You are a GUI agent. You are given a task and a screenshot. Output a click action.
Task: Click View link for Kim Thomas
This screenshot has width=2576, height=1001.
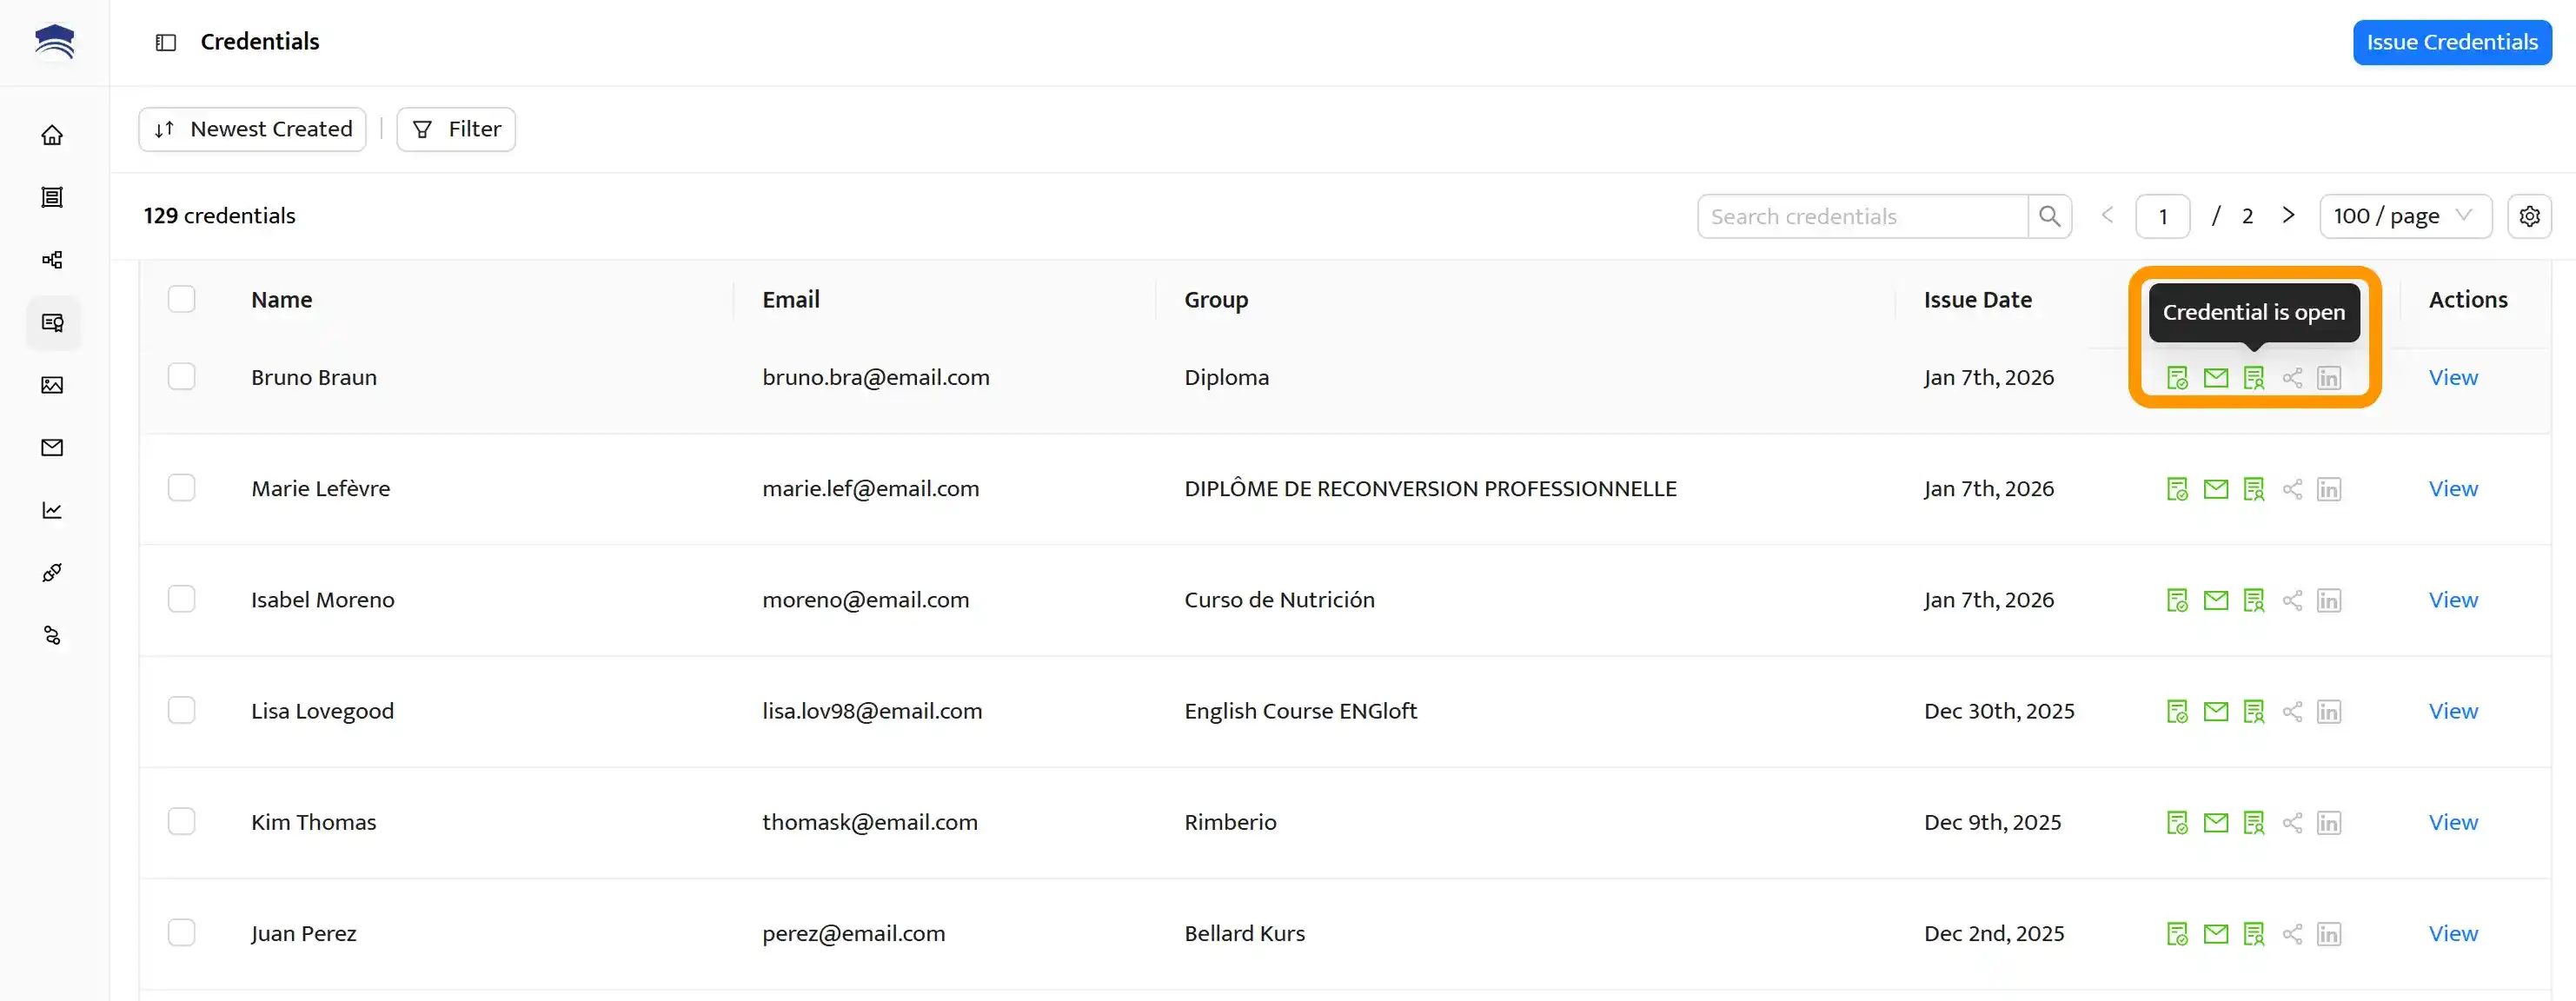pos(2452,822)
